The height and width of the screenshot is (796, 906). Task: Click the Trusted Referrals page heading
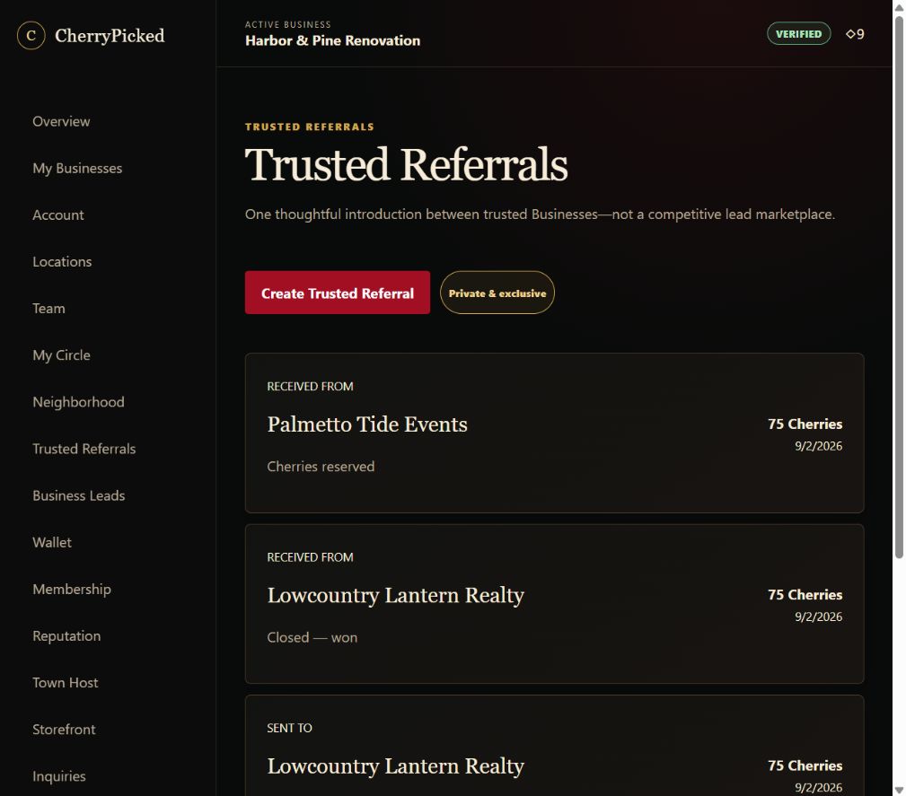[x=406, y=164]
